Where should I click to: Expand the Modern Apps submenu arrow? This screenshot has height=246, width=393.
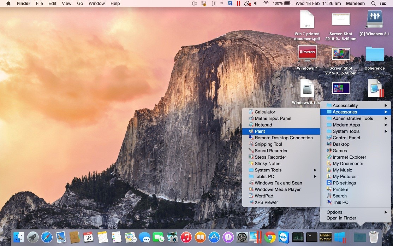[386, 125]
